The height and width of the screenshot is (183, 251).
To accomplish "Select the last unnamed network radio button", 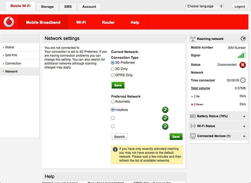I will [x=113, y=126].
